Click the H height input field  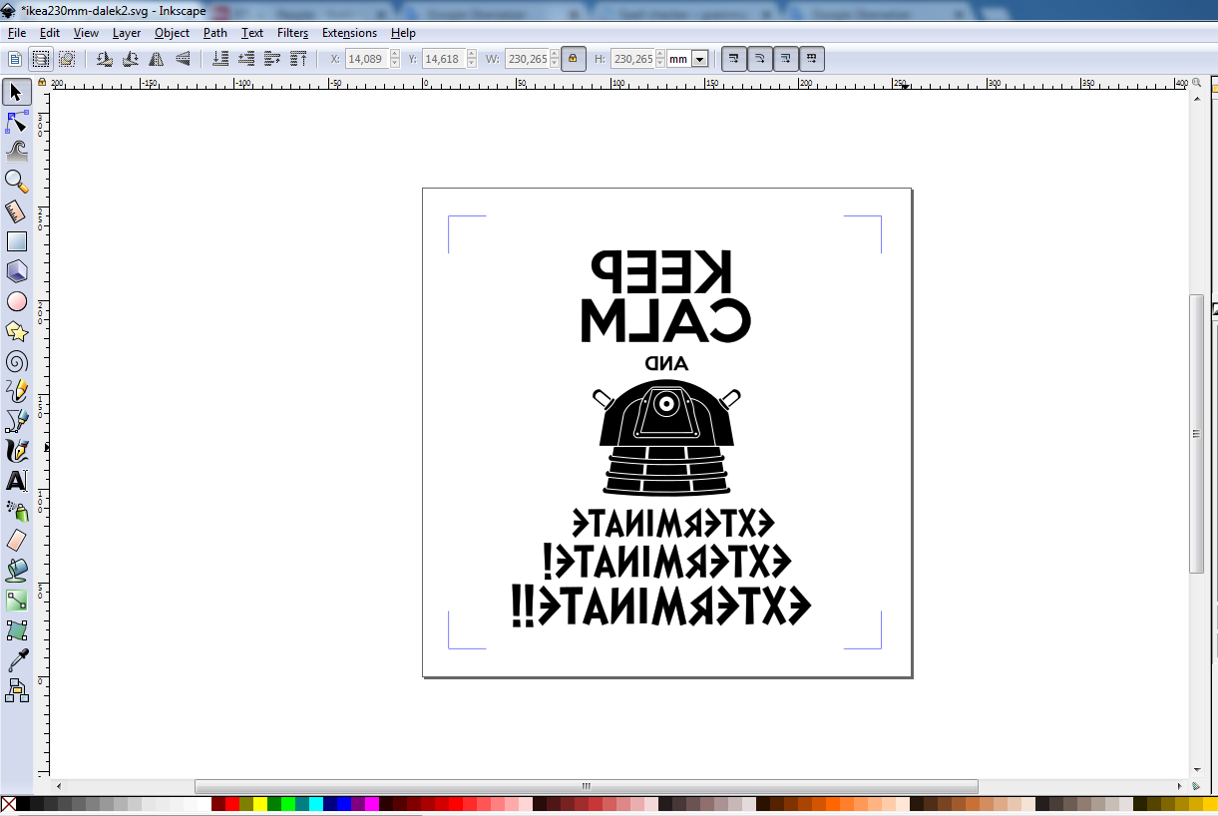pos(630,59)
